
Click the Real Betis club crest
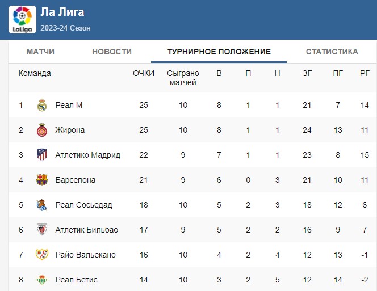[42, 280]
